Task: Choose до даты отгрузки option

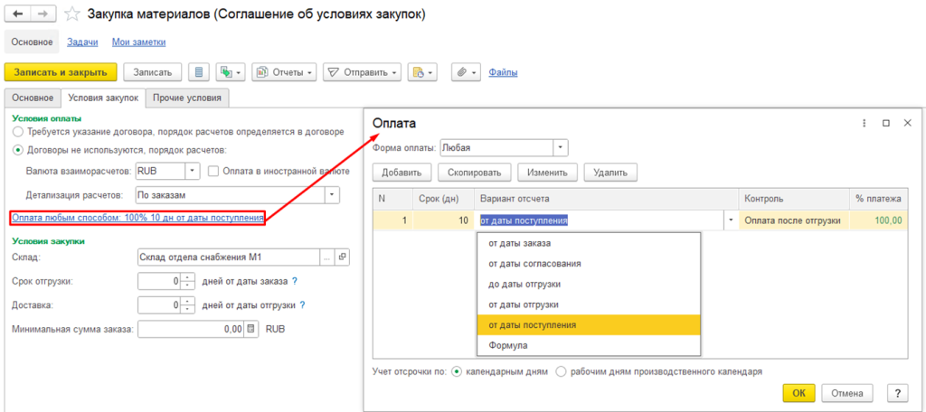Action: (588, 284)
